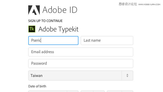
Task: Focus the first name field containing Pseric
Action: point(53,40)
